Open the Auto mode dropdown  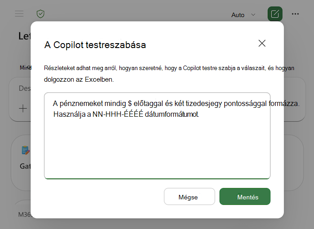(x=243, y=15)
